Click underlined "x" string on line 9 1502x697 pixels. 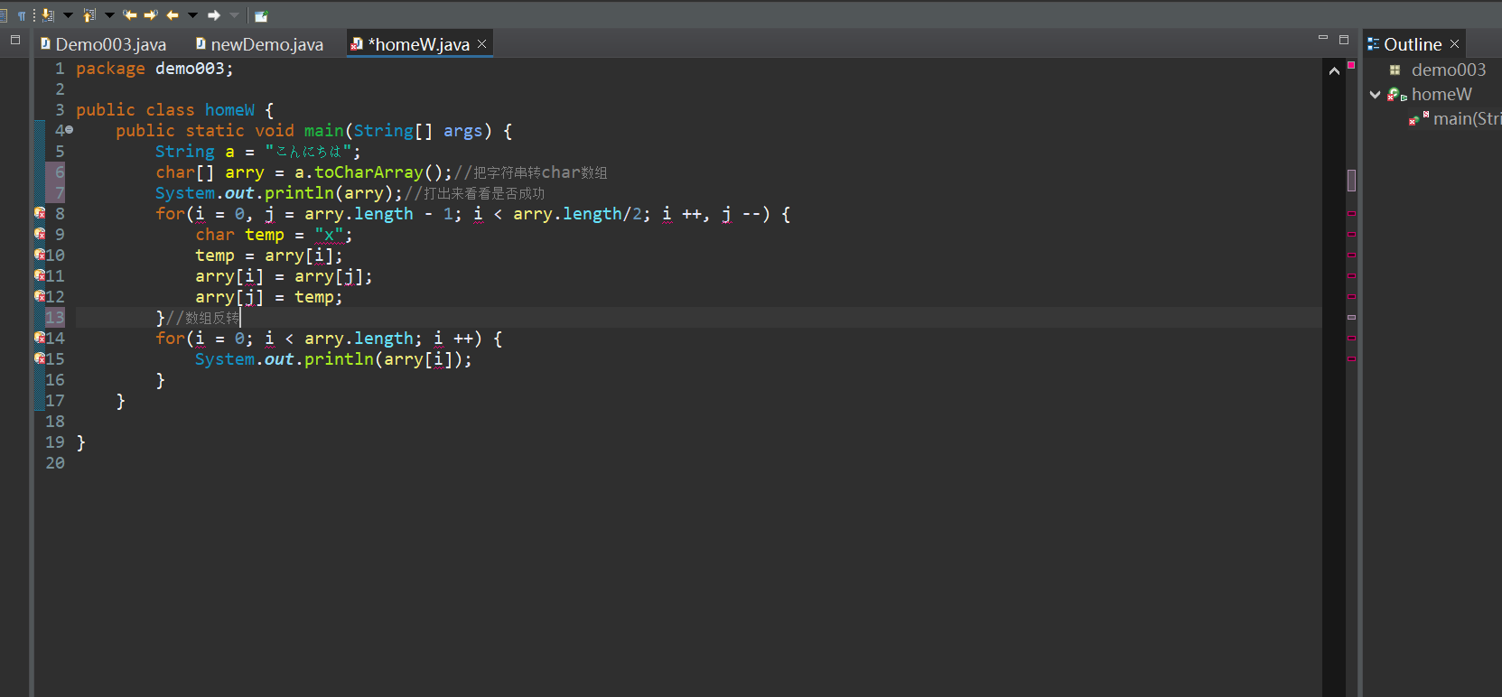(330, 235)
